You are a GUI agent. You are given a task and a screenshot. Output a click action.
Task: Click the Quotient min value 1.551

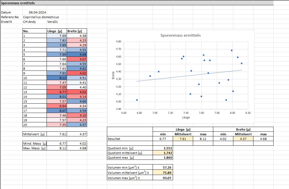coord(163,148)
